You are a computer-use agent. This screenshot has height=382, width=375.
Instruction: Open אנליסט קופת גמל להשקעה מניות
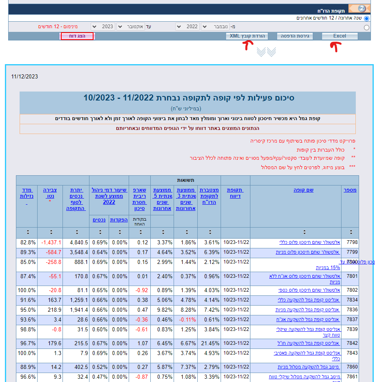click(x=308, y=310)
